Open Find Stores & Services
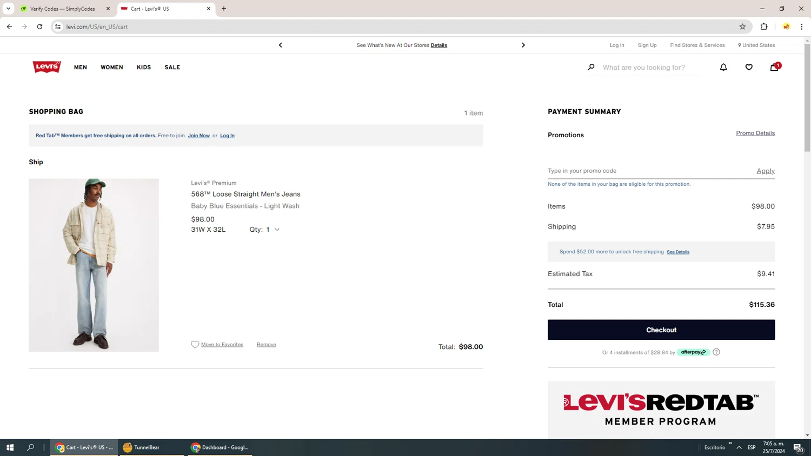 click(x=697, y=45)
